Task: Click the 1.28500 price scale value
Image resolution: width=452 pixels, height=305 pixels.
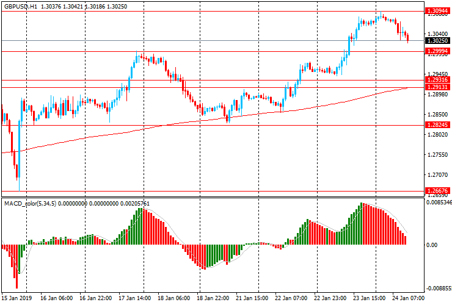Action: pos(437,114)
